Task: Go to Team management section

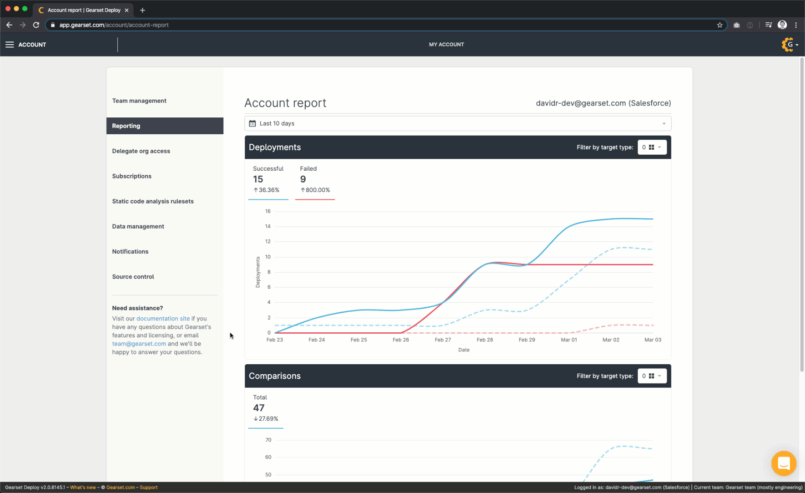Action: [x=139, y=101]
